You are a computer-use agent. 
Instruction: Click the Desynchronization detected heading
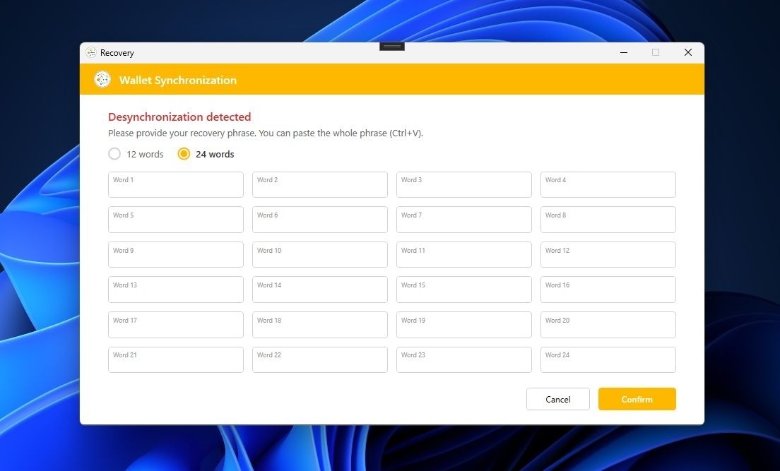point(179,117)
